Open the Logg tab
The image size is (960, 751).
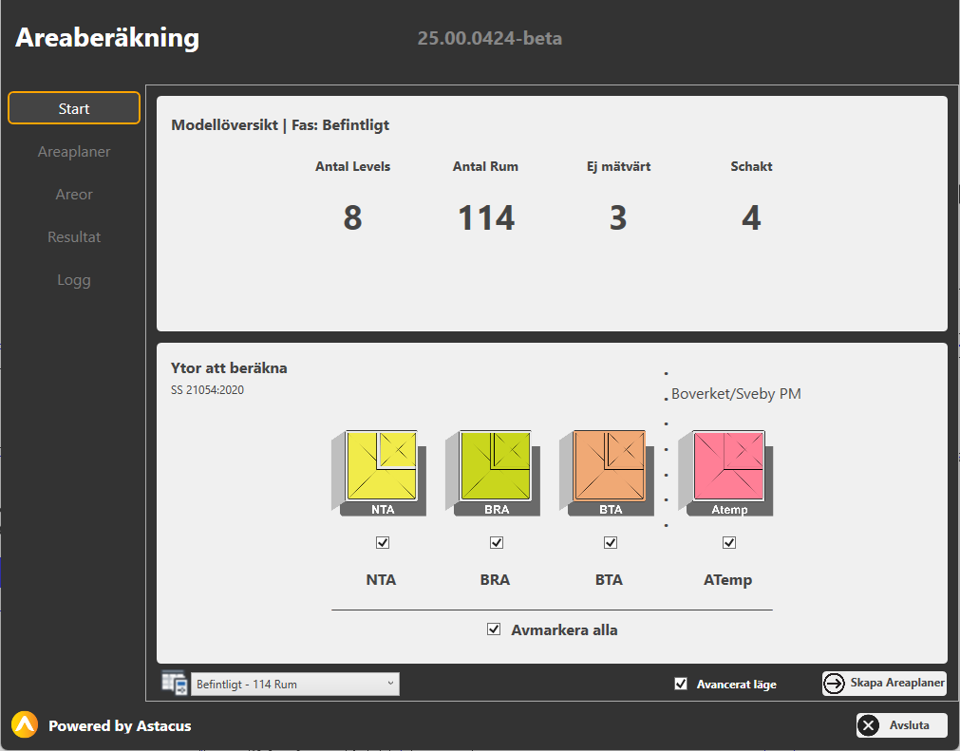tap(74, 280)
